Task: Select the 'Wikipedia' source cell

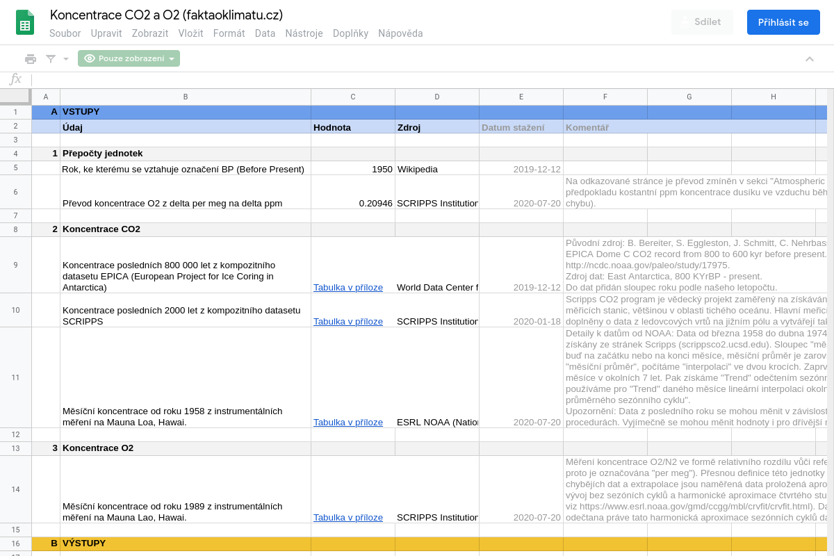Action: (x=437, y=168)
